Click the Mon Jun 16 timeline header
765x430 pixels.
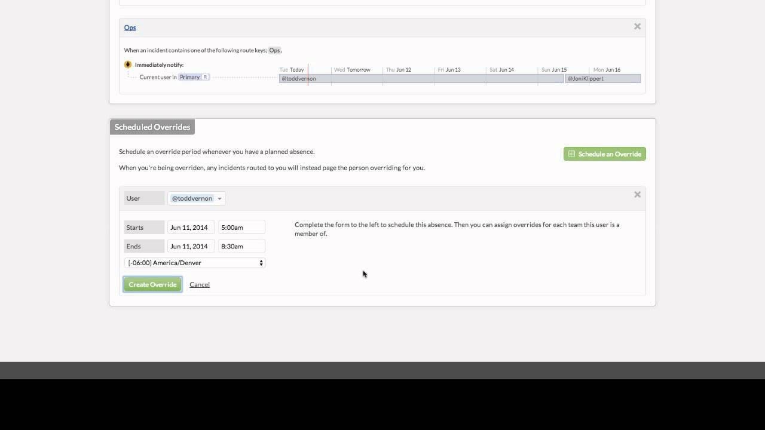coord(607,70)
